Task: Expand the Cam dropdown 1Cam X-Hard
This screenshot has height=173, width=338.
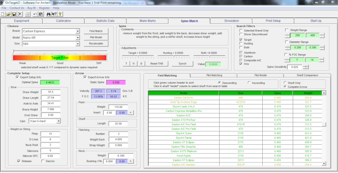Action: (58, 121)
